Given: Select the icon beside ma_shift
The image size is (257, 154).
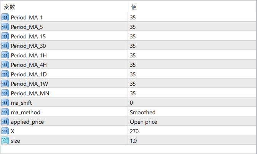Looking at the screenshot, I should [5, 102].
